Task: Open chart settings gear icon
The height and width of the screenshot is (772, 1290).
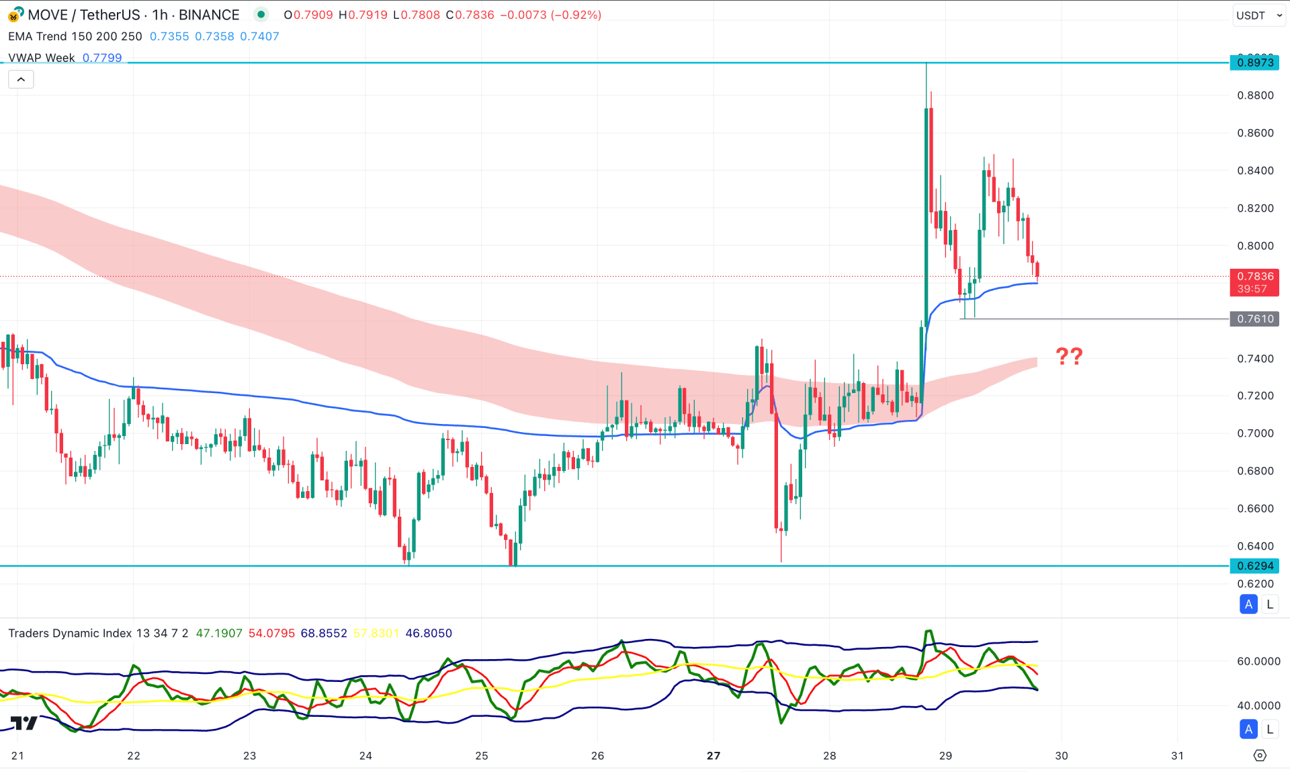Action: (x=1260, y=755)
